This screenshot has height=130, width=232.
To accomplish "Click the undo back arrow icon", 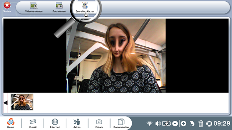I will [x=192, y=124].
